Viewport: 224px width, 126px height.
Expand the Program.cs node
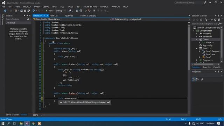coord(197,60)
